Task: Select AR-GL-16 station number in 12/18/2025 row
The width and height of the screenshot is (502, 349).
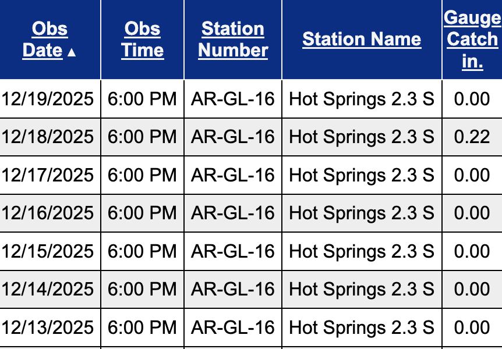Action: point(233,137)
